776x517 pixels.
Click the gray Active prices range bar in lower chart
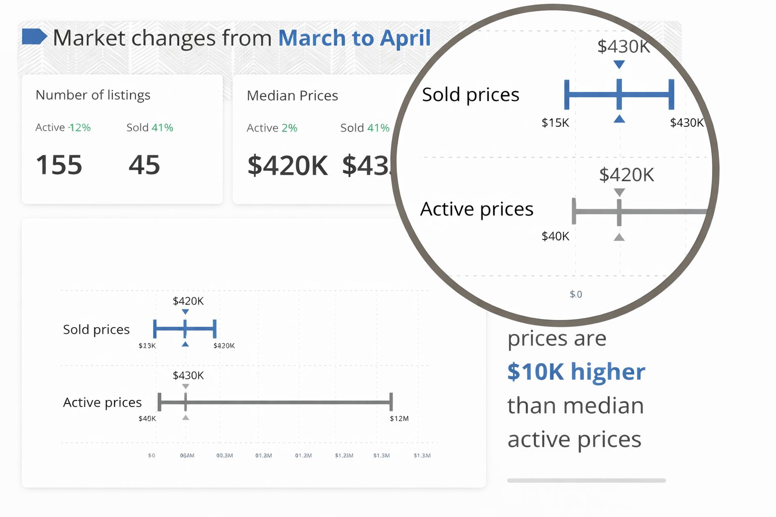288,402
